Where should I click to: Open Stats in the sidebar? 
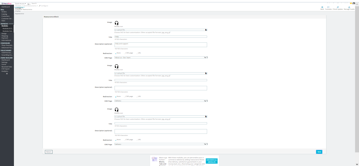(3, 21)
